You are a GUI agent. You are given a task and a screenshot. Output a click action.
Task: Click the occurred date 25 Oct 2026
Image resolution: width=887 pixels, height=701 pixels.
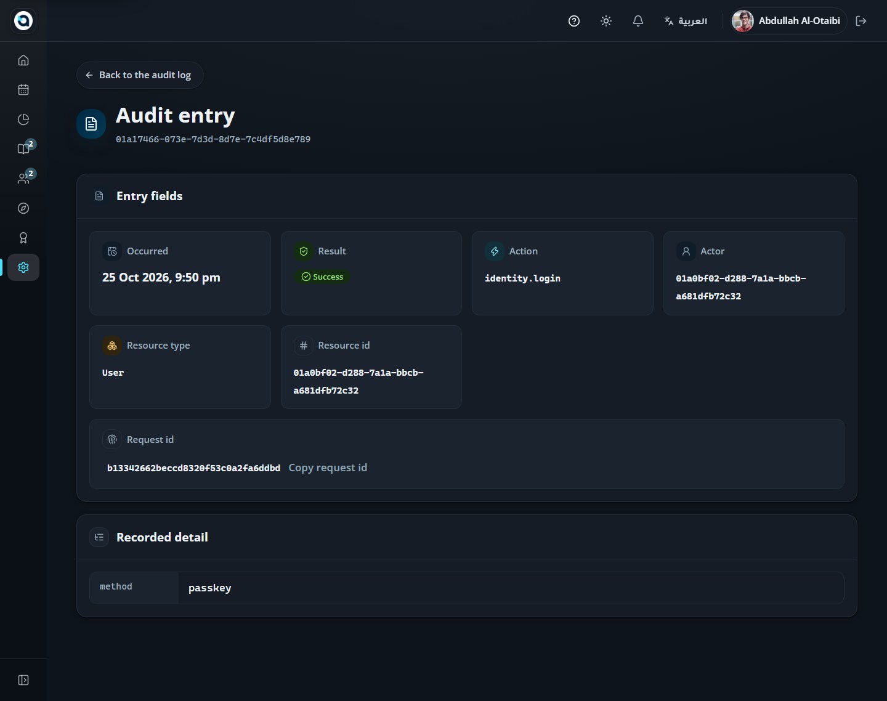pyautogui.click(x=161, y=278)
